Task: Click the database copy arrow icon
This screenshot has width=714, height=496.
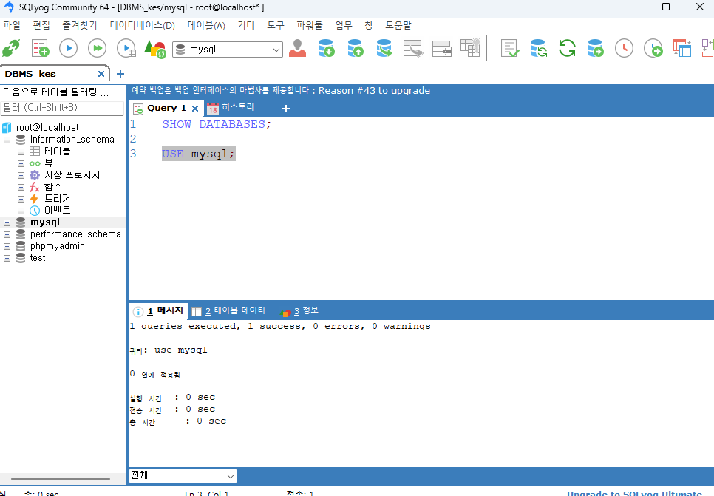Action: coord(384,48)
